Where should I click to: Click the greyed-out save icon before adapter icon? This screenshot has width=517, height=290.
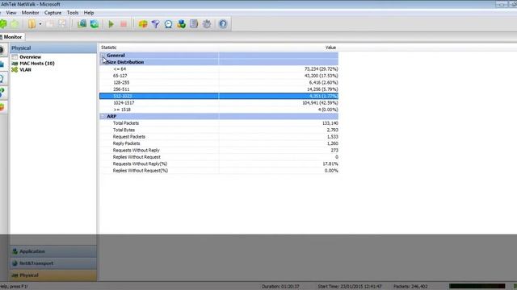point(62,24)
